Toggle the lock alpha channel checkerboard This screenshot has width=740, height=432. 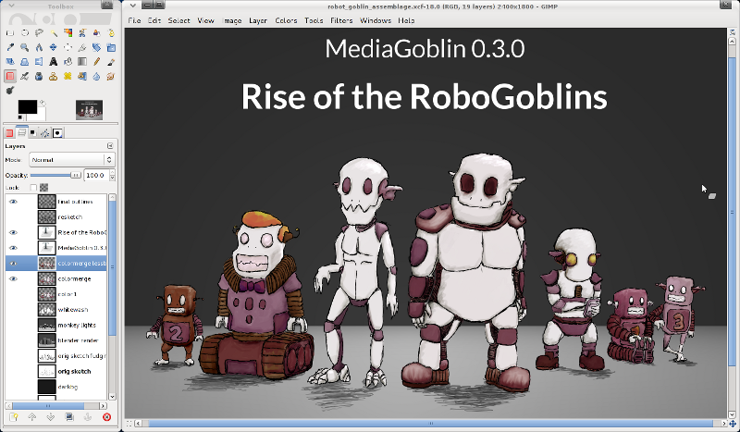[x=43, y=188]
